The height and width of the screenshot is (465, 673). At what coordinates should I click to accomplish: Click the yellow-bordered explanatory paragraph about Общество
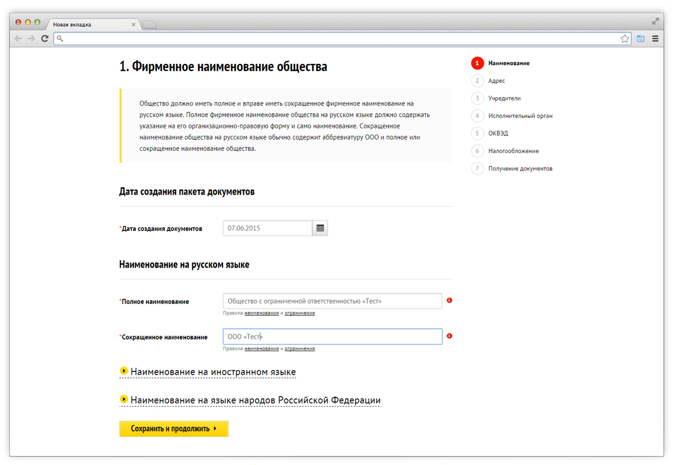pyautogui.click(x=286, y=126)
